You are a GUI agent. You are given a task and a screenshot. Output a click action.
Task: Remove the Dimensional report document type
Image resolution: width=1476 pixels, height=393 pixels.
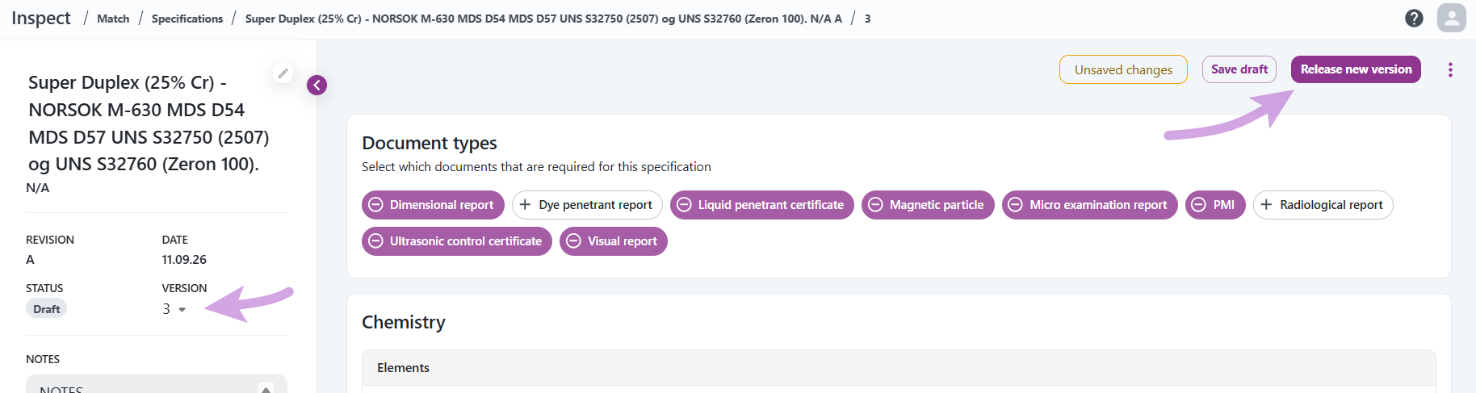tap(433, 205)
